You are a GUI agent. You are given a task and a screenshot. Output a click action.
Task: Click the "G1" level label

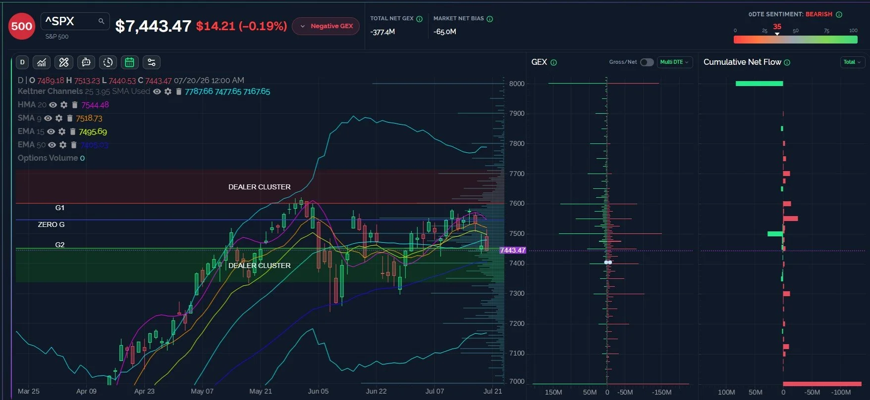click(60, 208)
